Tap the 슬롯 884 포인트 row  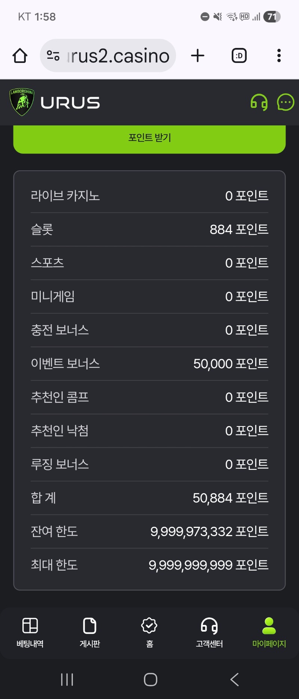[x=149, y=230]
